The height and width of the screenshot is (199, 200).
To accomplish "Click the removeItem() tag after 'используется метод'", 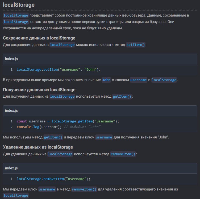I will (x=123, y=154).
